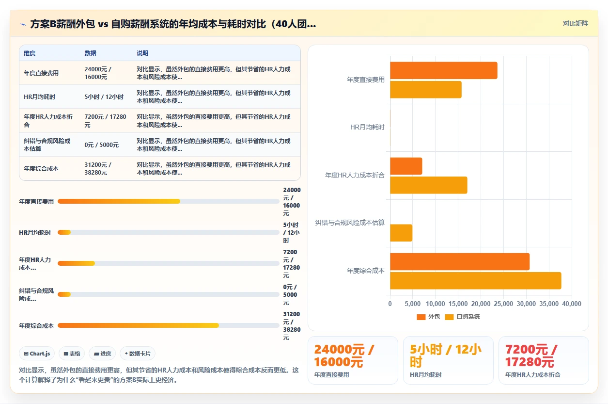608x404 pixels.
Task: Click the 自购系统 bar for 纠错与合规风险成本估算
Action: click(401, 233)
